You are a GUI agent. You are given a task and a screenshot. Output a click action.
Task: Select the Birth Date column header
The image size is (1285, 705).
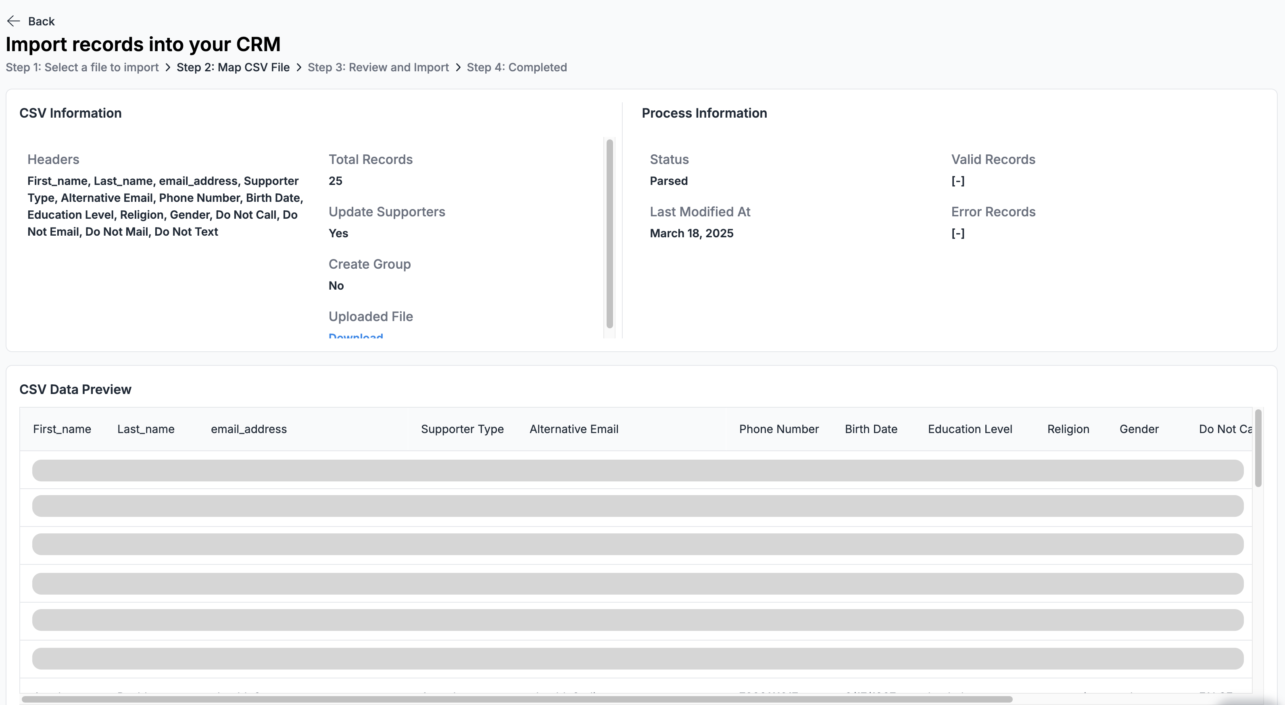[x=871, y=429]
